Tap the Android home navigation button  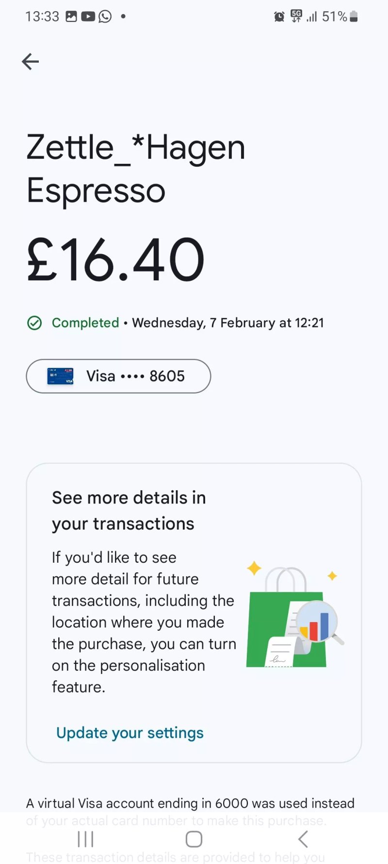tap(194, 839)
